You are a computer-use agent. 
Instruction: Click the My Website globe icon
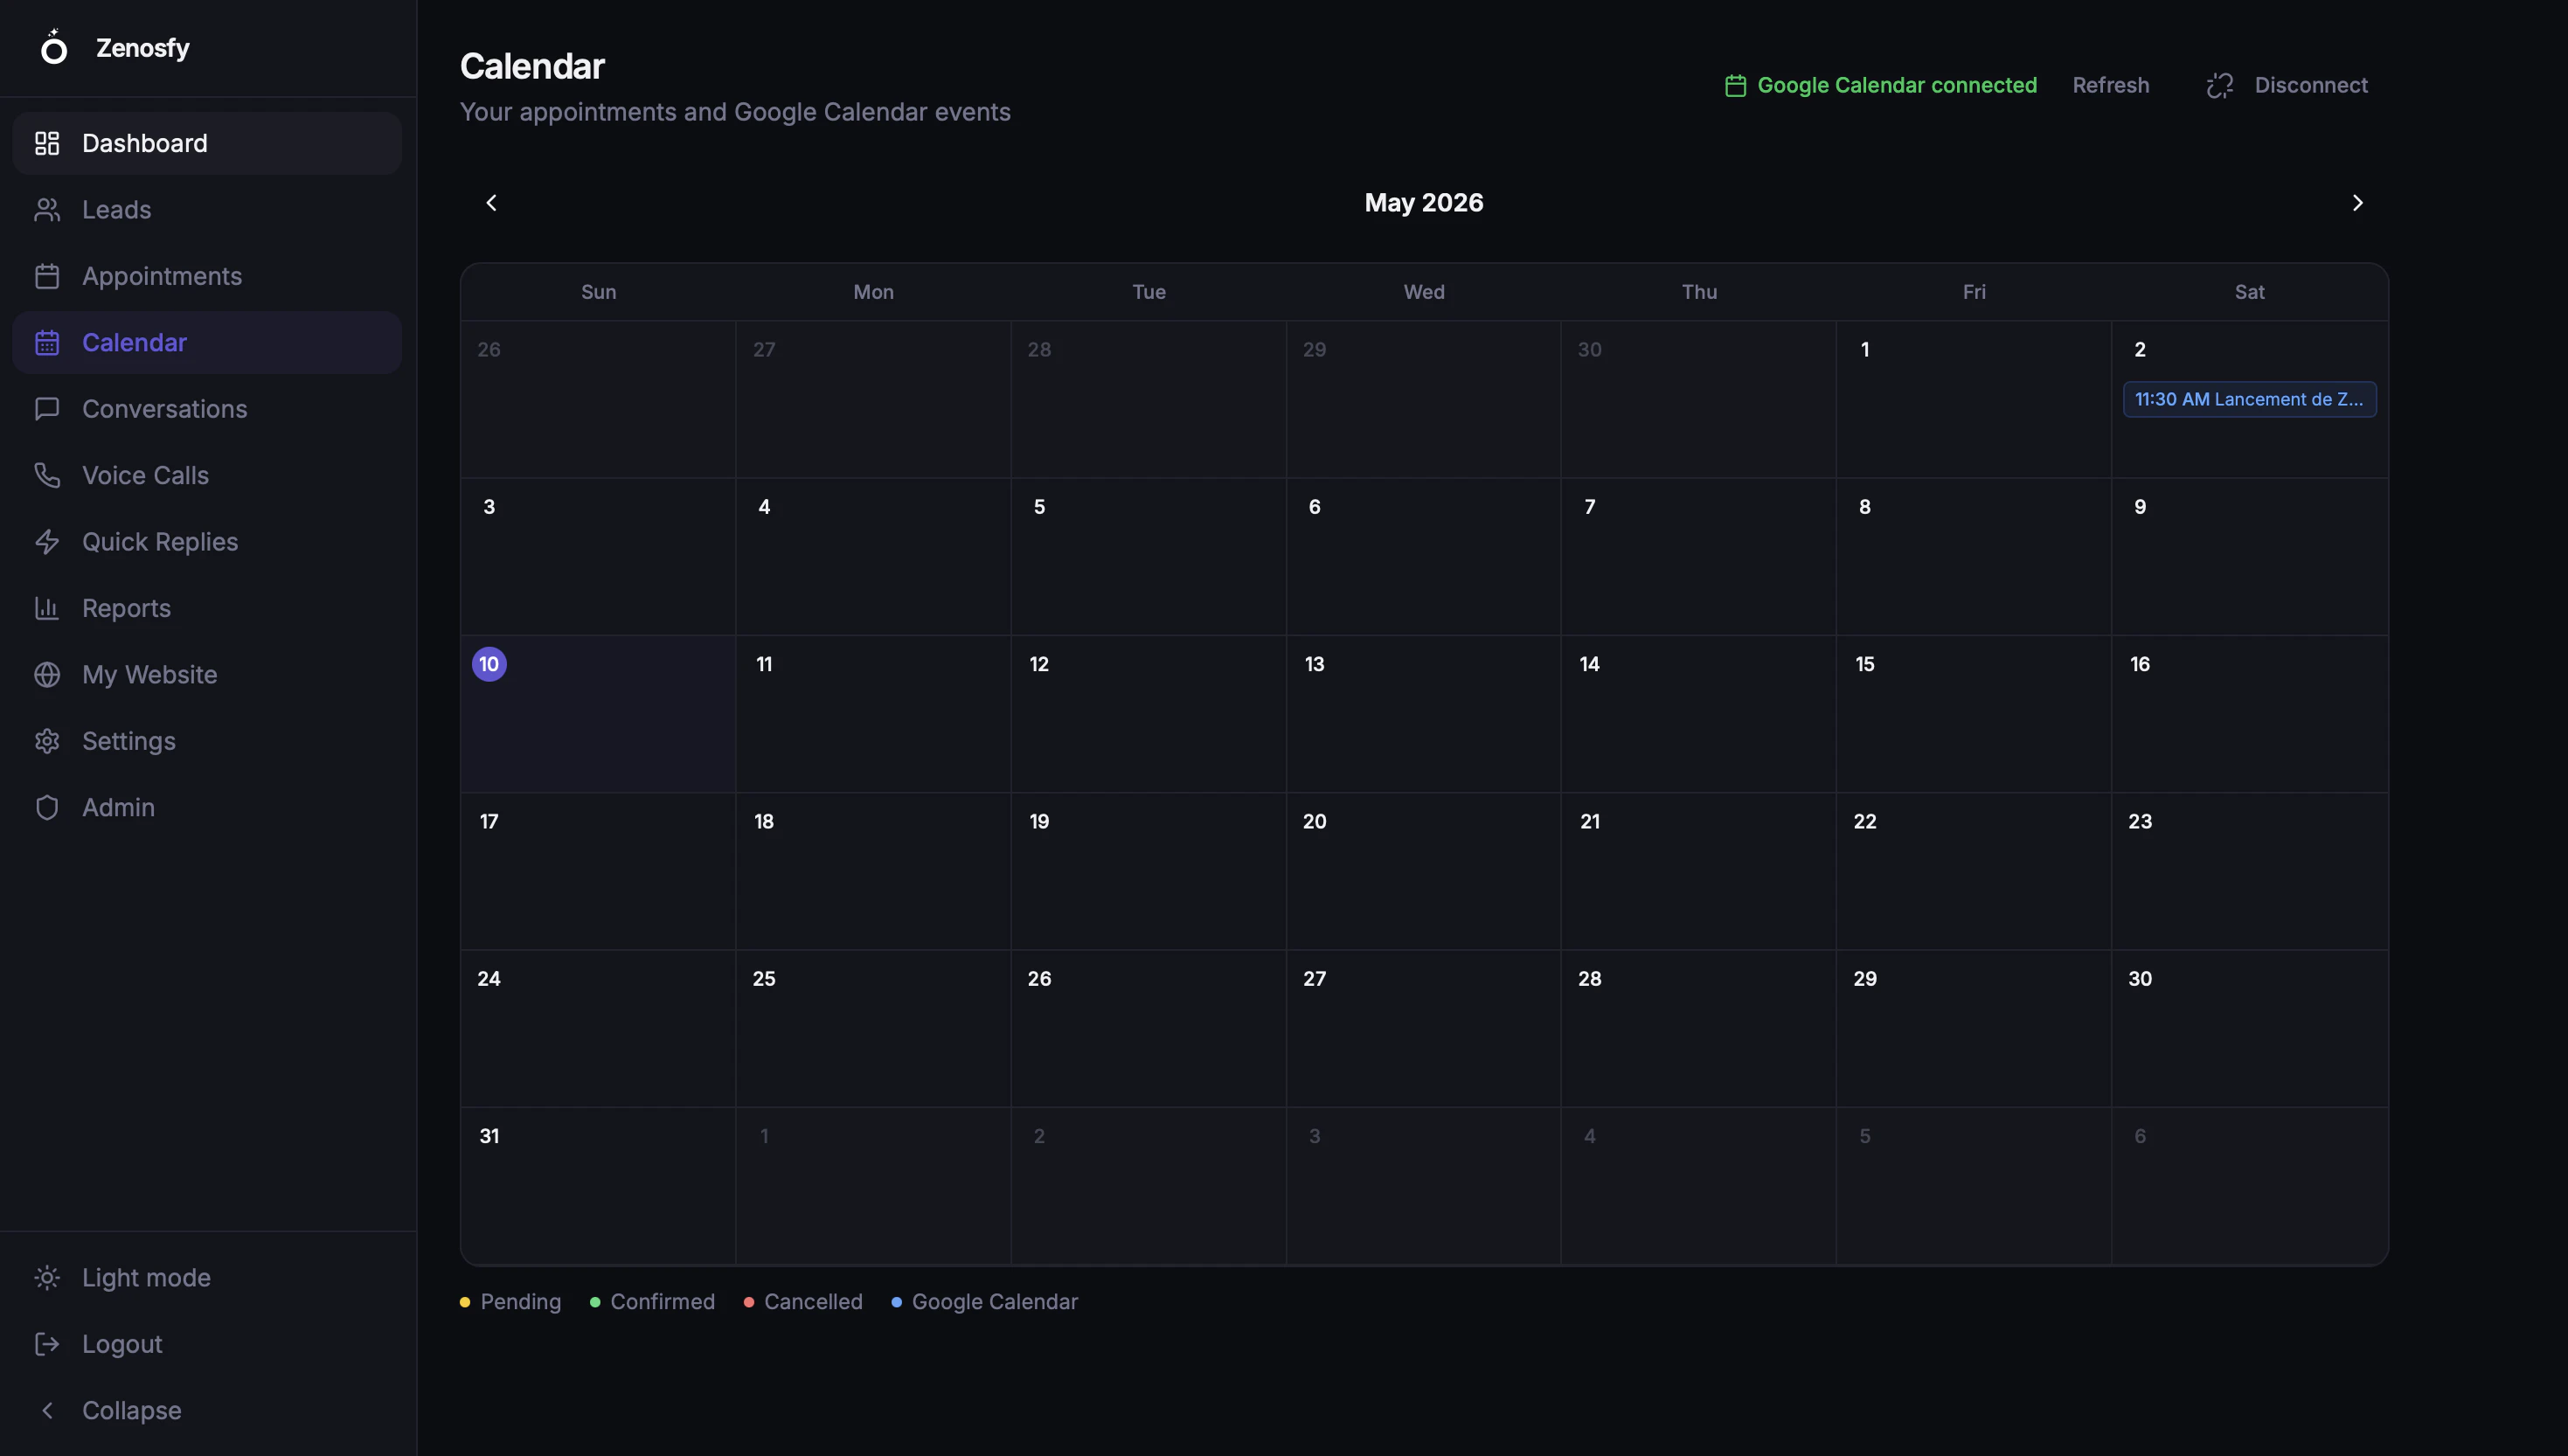47,674
